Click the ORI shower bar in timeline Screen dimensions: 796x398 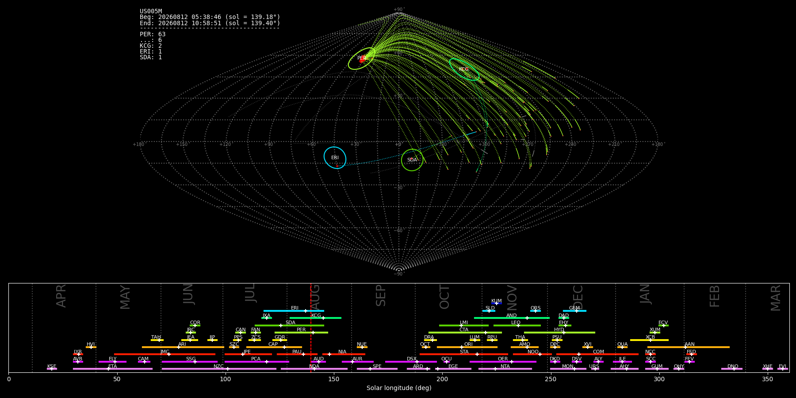467,347
